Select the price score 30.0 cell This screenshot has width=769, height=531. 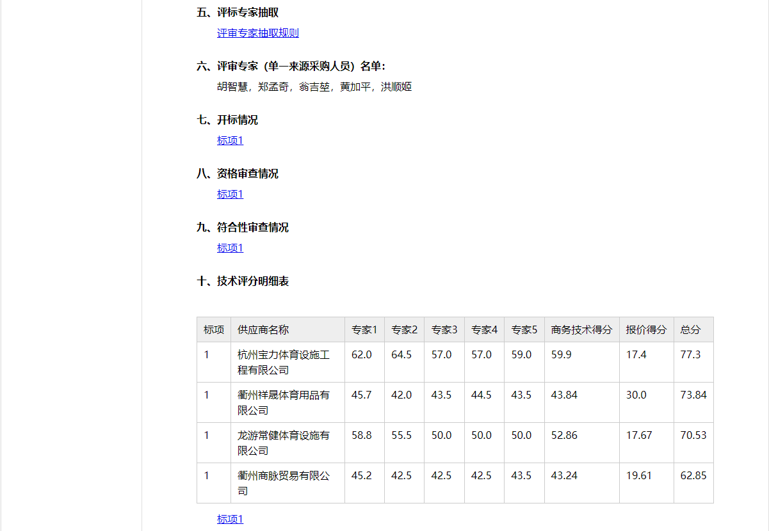coord(636,395)
